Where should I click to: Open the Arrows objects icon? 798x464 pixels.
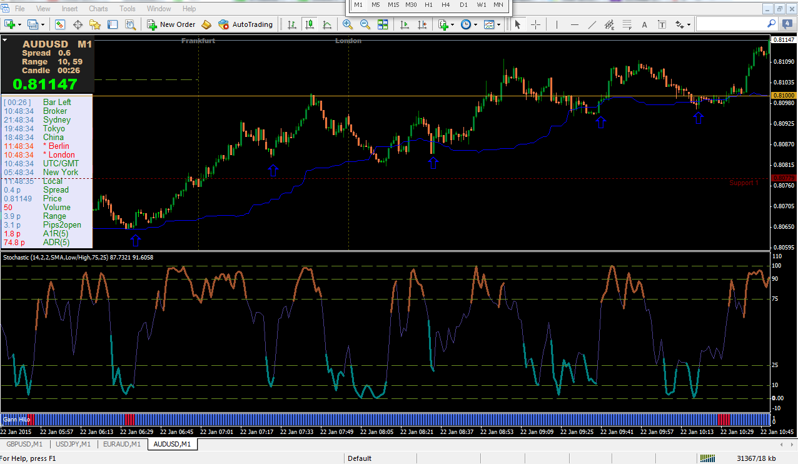680,24
